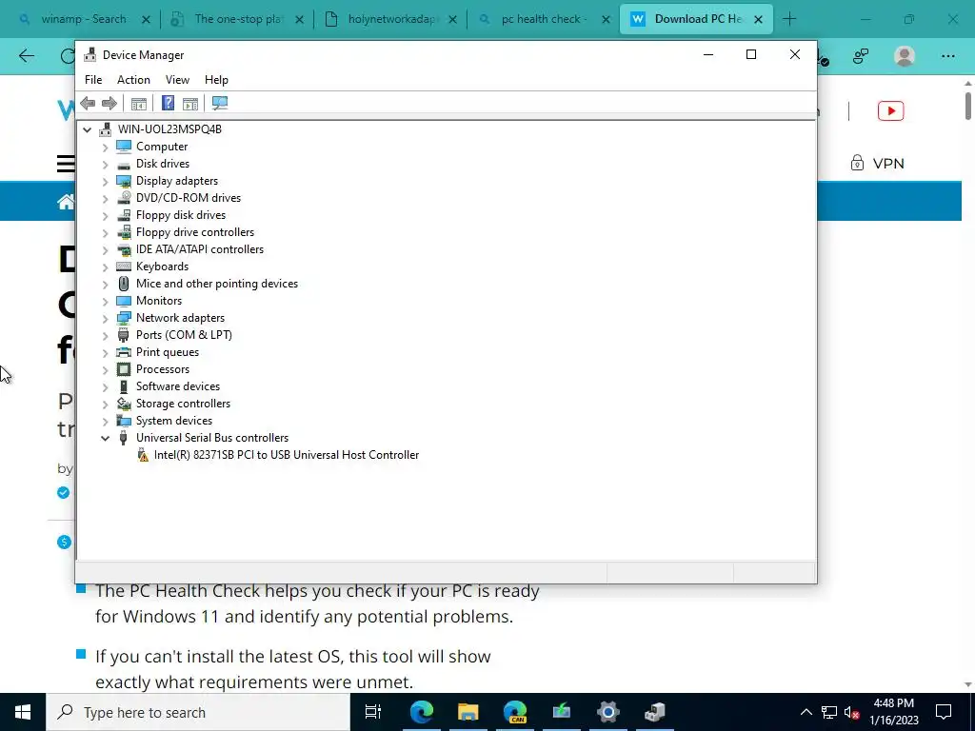Select the Floppy drive controllers row
975x731 pixels.
[195, 232]
